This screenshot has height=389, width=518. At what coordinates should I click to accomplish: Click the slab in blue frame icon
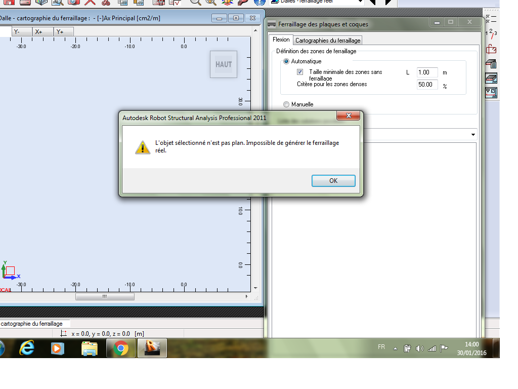491,79
